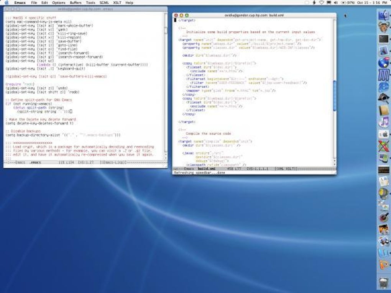The width and height of the screenshot is (391, 293).
Task: Click the clock showing Oct 15
Action: [372, 3]
